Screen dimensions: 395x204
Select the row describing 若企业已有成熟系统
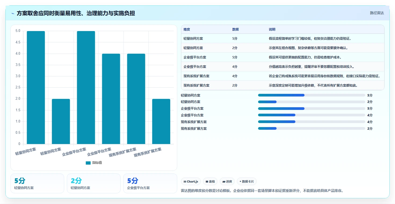click(283, 76)
